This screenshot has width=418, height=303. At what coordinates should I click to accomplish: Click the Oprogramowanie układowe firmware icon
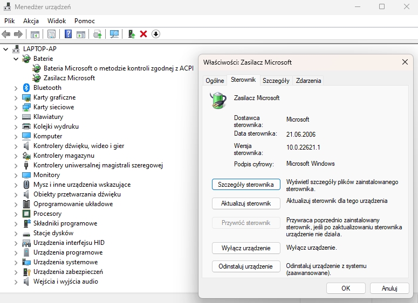click(x=26, y=204)
